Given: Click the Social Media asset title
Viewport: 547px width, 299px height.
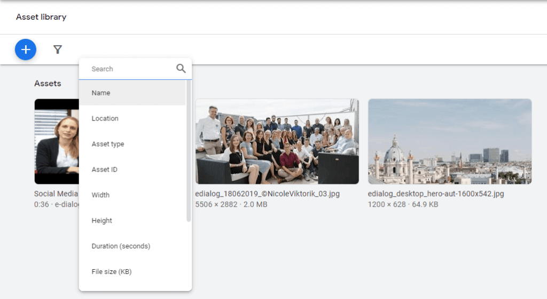Looking at the screenshot, I should [x=56, y=194].
